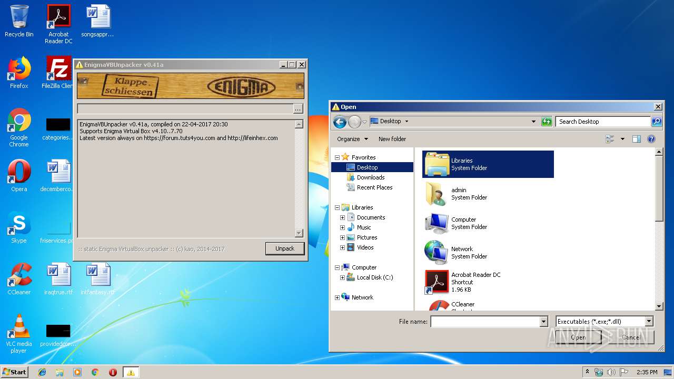This screenshot has height=379, width=674.
Task: Open the address bar history dropdown
Action: 533,122
